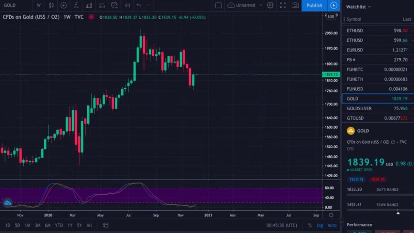Toggle auto scale

pos(332,225)
